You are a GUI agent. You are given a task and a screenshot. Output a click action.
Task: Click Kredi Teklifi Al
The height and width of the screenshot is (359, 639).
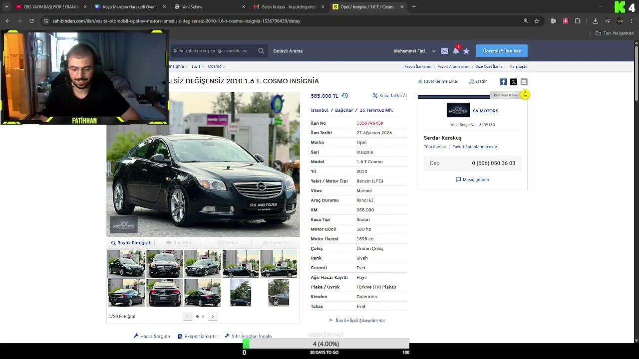pos(390,96)
